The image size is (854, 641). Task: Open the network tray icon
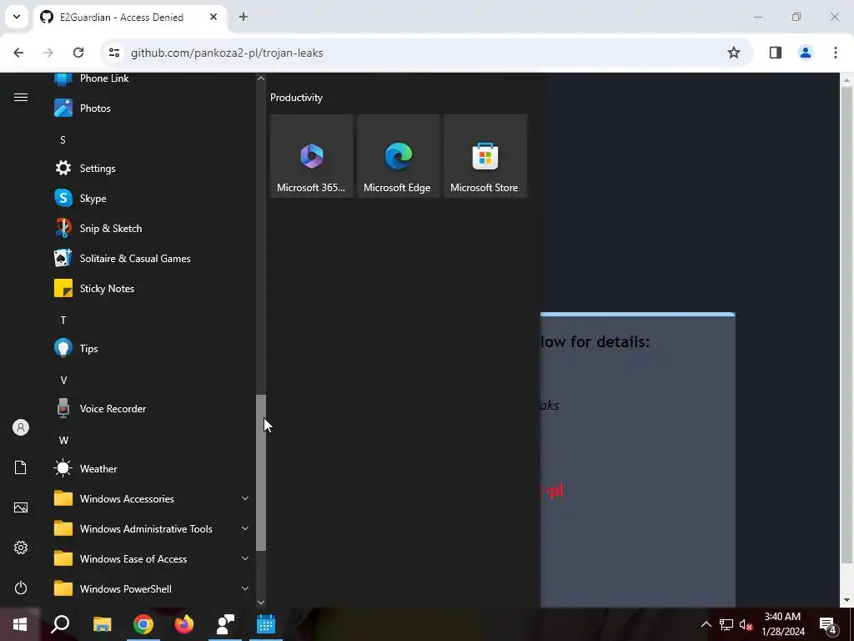click(x=726, y=624)
